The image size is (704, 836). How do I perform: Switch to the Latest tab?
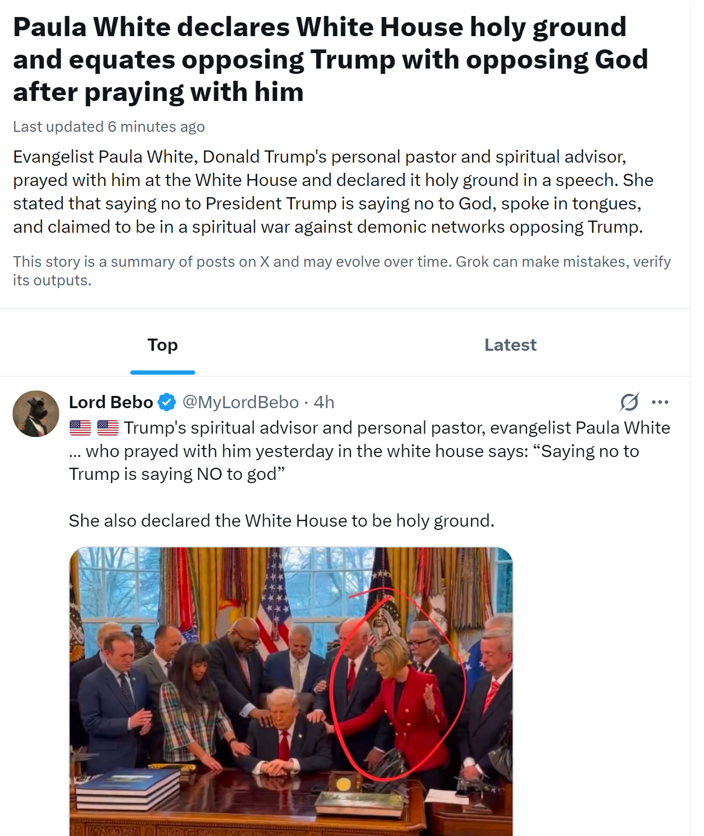tap(510, 345)
